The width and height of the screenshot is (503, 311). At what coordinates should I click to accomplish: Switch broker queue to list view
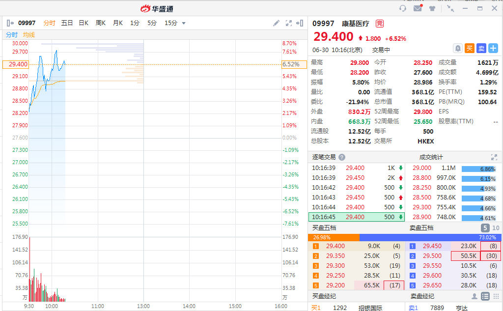pyautogui.click(x=485, y=296)
